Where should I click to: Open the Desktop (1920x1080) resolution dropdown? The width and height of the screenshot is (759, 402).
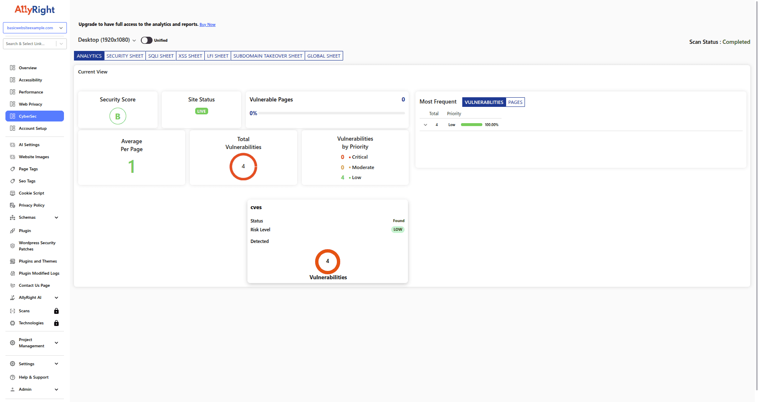point(106,40)
